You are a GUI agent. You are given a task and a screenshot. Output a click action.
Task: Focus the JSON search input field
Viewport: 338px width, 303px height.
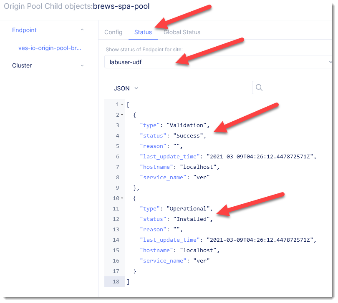tap(296, 88)
